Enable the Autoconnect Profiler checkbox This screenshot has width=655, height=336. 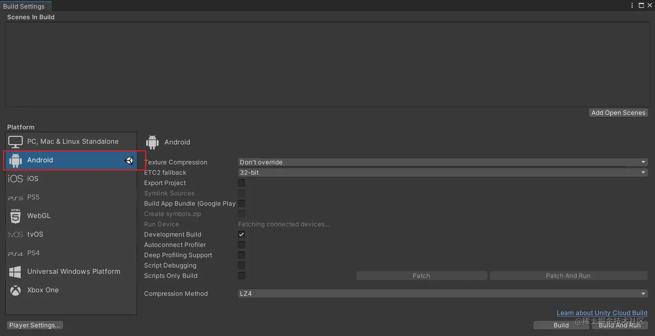242,245
